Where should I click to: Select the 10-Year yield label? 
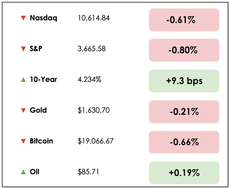click(43, 80)
